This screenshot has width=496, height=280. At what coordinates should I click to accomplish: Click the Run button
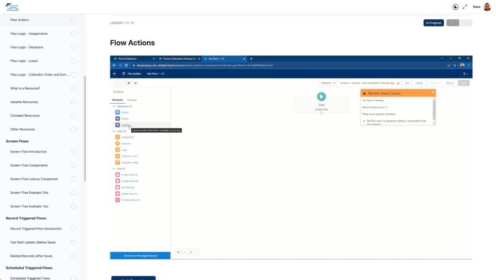coord(407,83)
